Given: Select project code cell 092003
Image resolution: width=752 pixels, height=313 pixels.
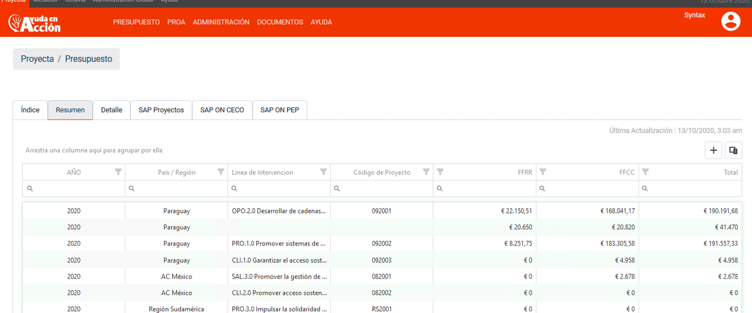Looking at the screenshot, I should [382, 260].
